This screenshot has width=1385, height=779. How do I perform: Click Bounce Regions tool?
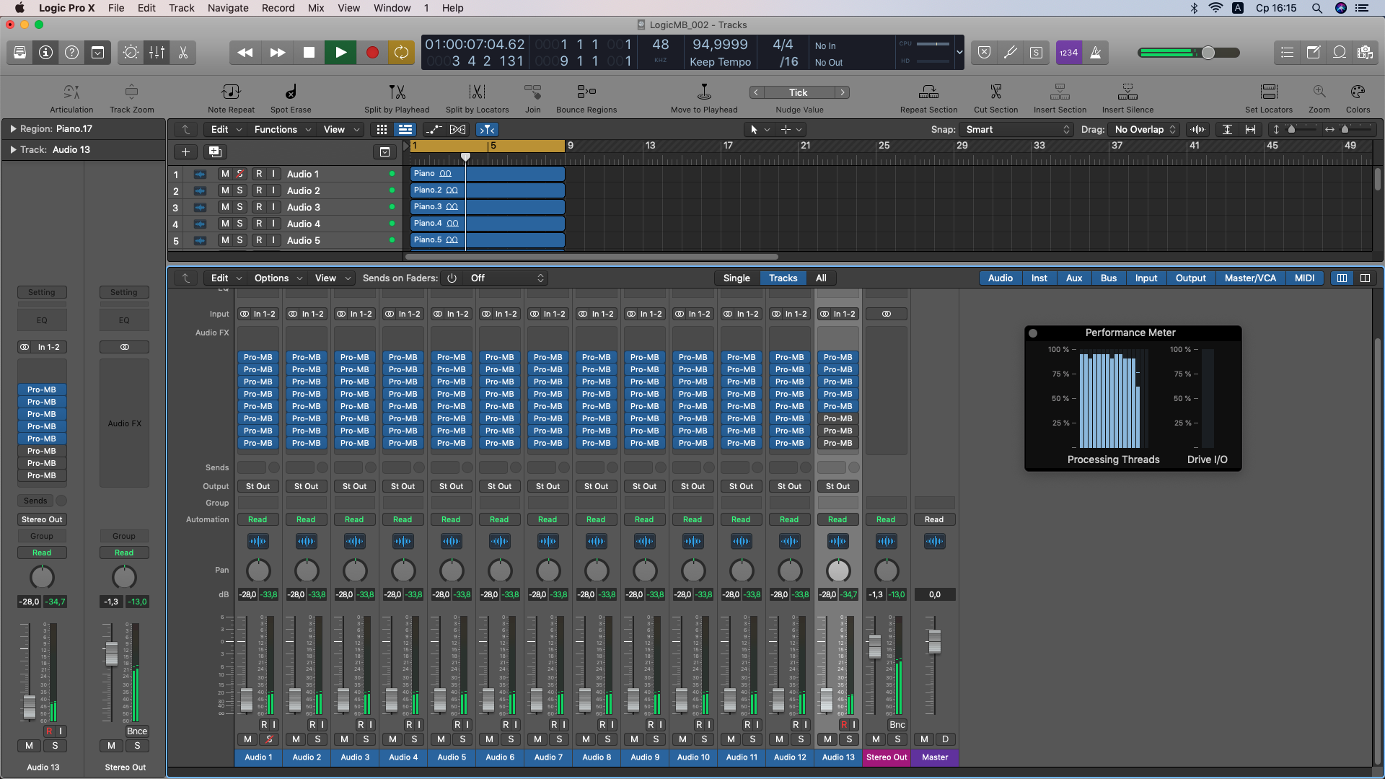tap(586, 98)
